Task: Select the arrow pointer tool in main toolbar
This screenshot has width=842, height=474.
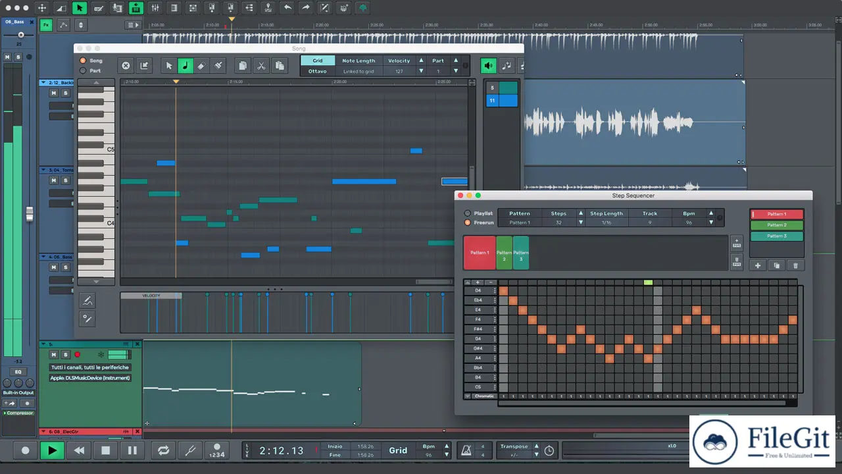Action: 79,8
